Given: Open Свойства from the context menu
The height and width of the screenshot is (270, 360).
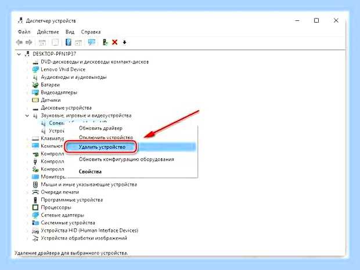Looking at the screenshot, I should point(90,172).
